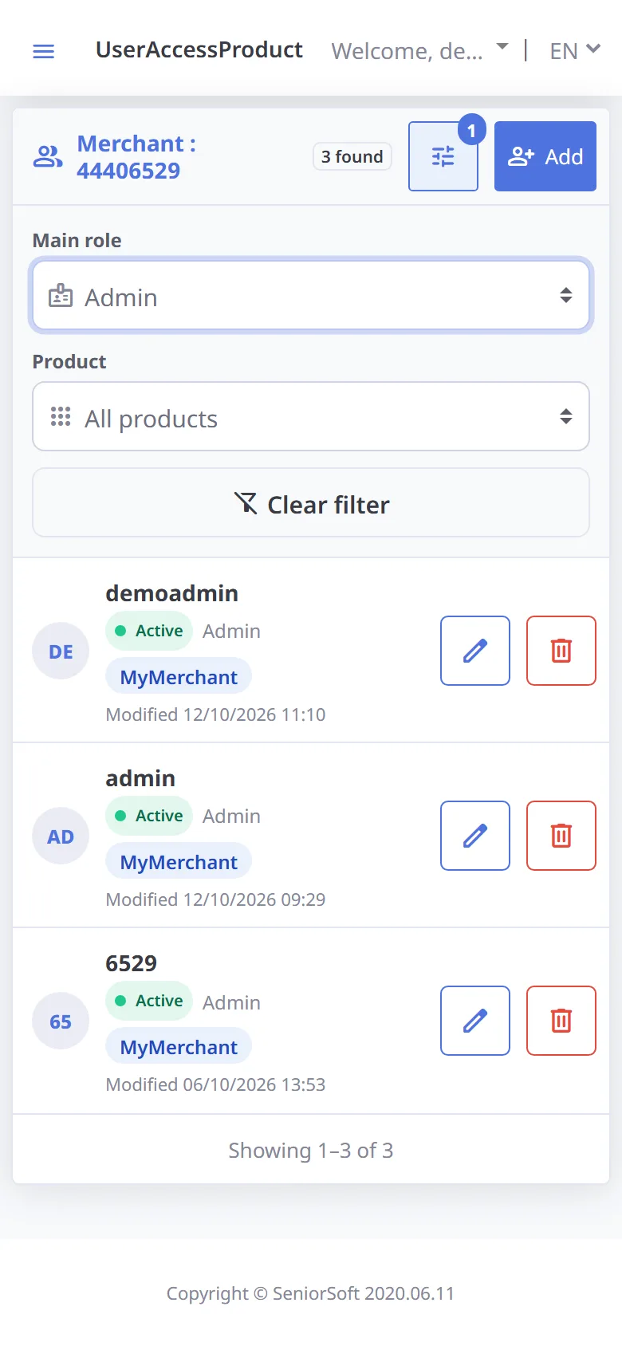Open the EN language selector
This screenshot has width=622, height=1346.
574,51
